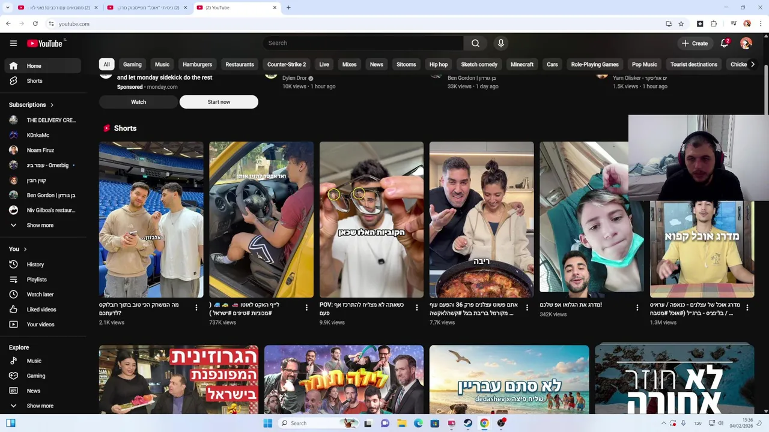Open Shorts in the sidebar
This screenshot has width=769, height=432.
[x=42, y=81]
